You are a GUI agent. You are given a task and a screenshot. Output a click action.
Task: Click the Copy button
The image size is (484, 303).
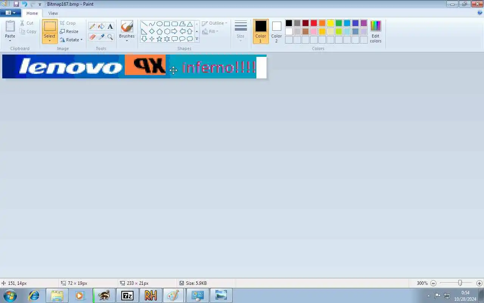[28, 32]
